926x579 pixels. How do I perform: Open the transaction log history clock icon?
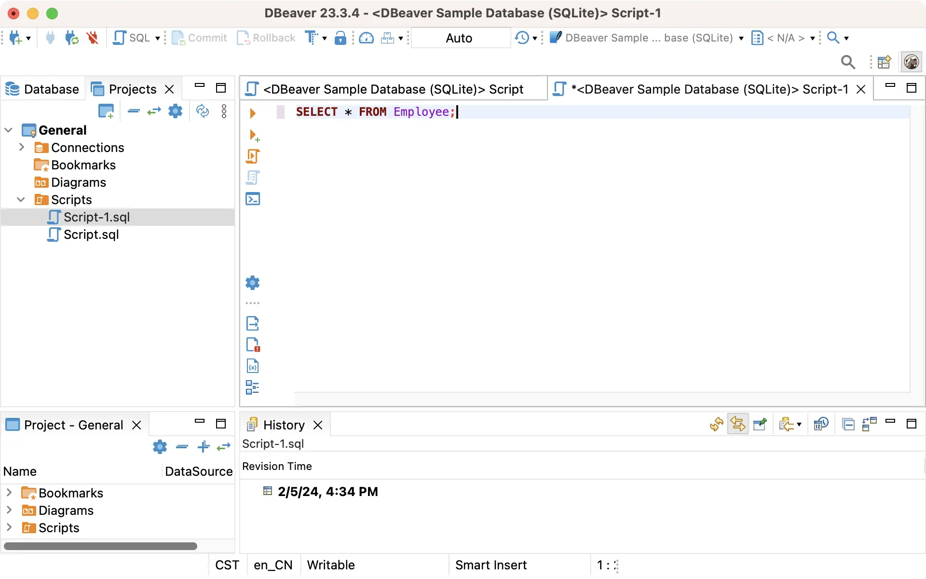pyautogui.click(x=522, y=38)
